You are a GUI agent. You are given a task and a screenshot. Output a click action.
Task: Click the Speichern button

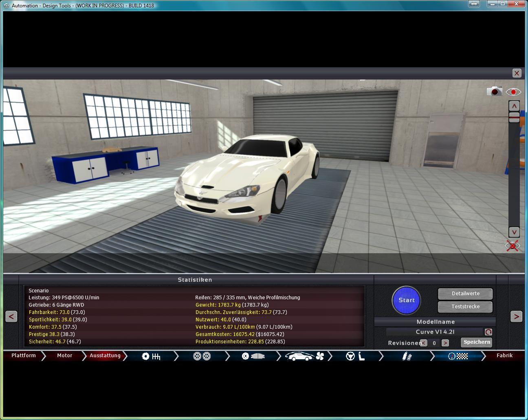click(x=476, y=342)
